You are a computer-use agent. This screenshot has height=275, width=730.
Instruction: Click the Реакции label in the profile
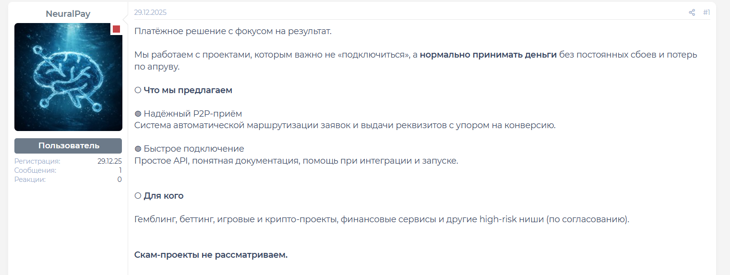tap(30, 179)
